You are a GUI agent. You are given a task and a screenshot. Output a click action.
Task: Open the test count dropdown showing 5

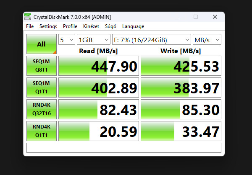click(67, 39)
